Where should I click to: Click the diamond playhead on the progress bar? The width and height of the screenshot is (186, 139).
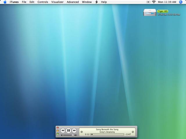pos(92,134)
